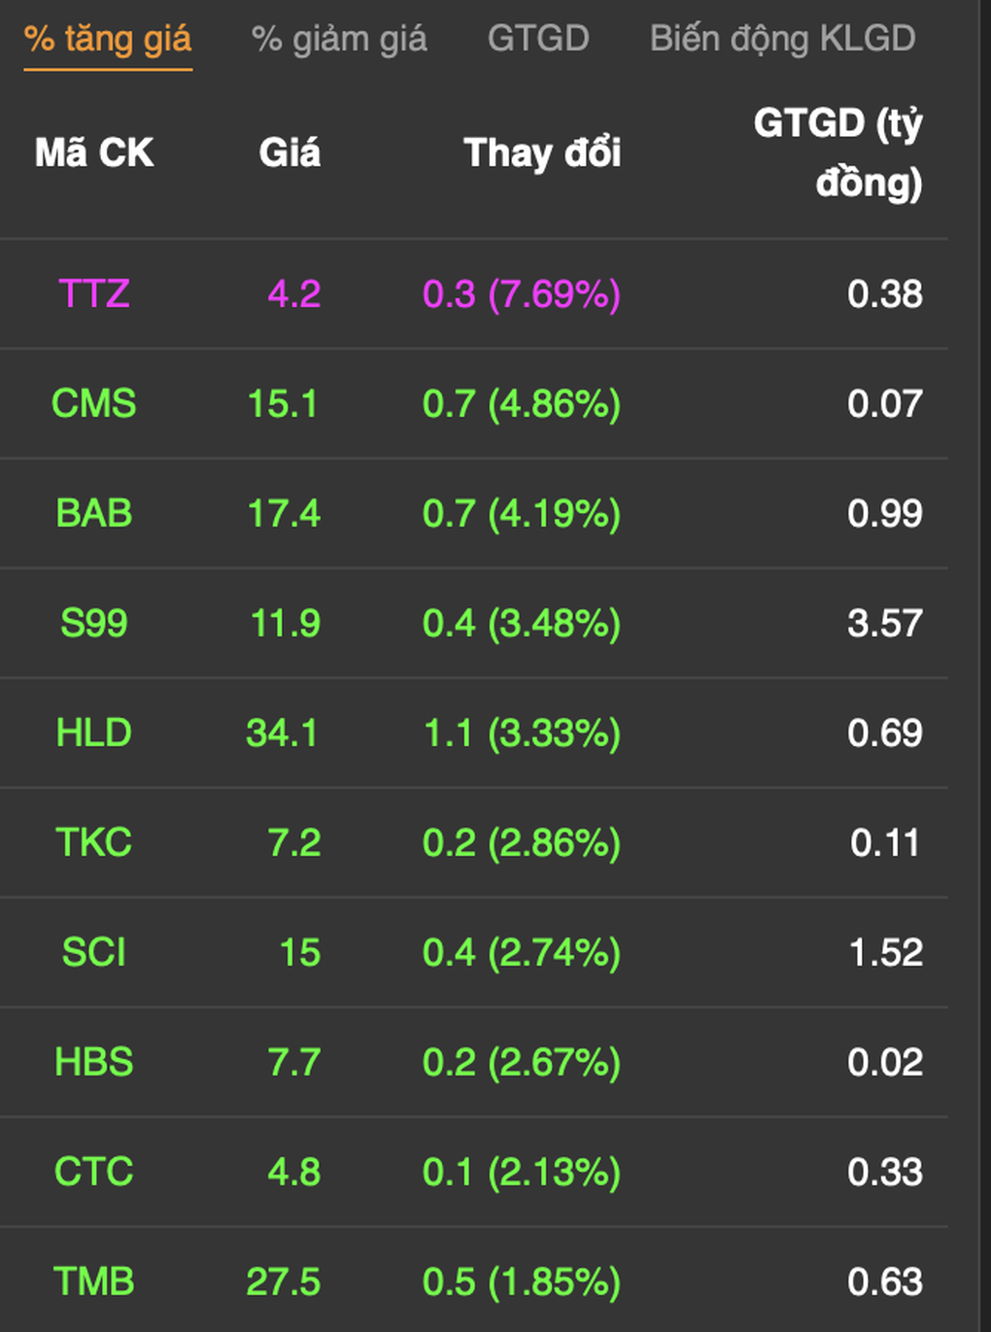Click the GTGD (tỷ đồng) column header

(838, 153)
